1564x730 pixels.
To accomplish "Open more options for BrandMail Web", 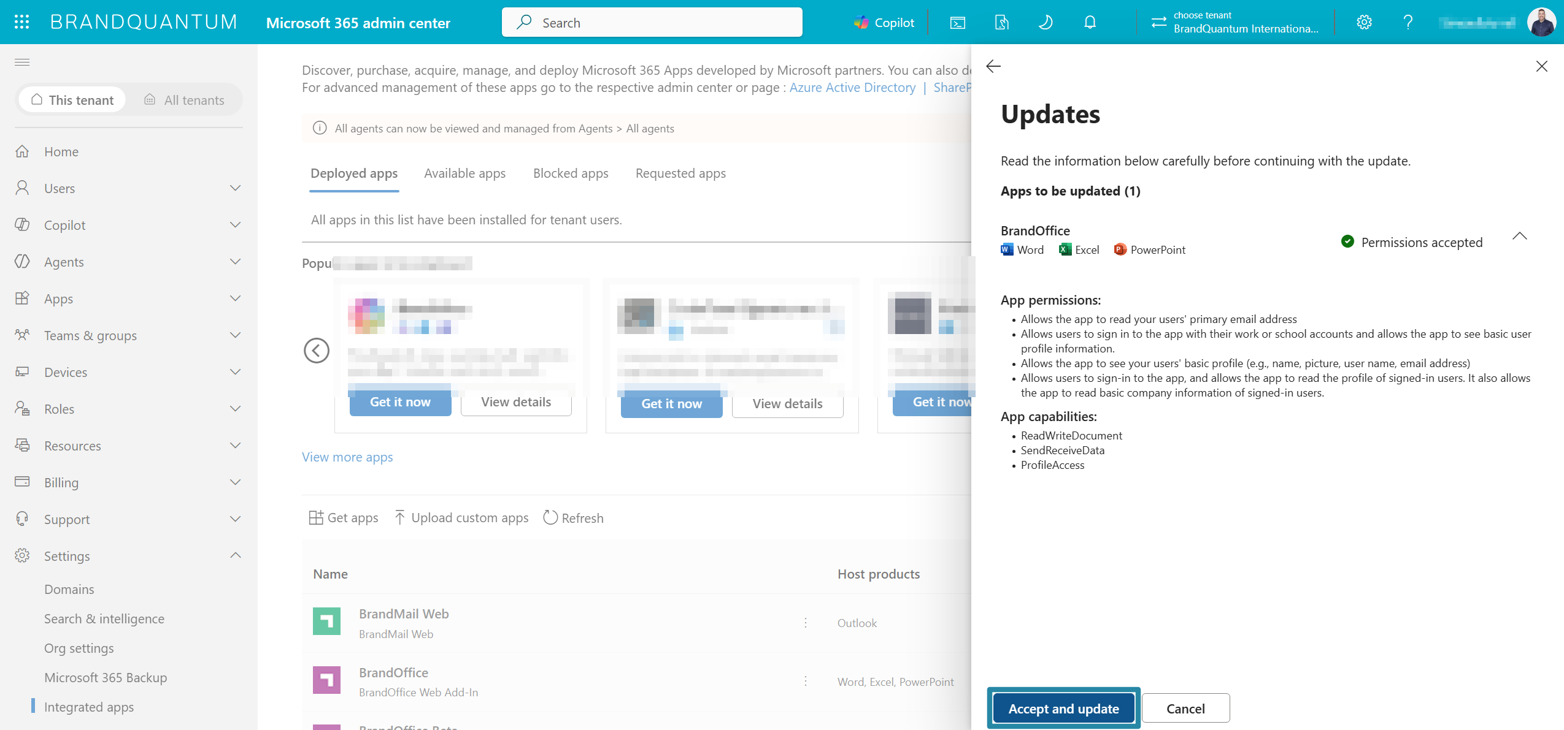I will point(806,623).
